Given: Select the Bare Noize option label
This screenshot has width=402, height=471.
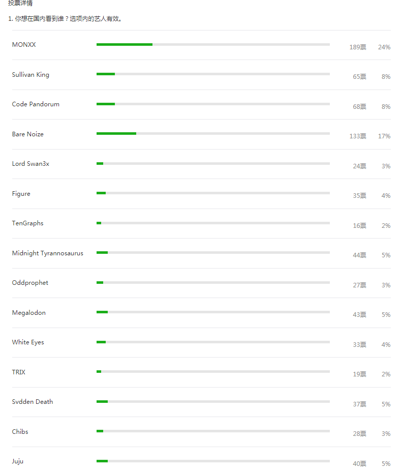Looking at the screenshot, I should point(27,134).
